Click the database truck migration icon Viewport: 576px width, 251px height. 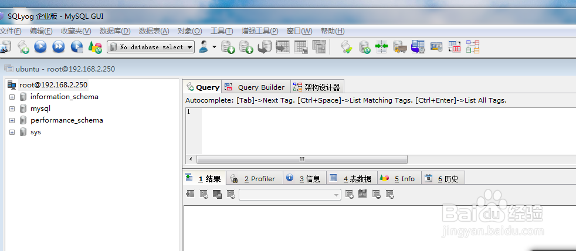pyautogui.click(x=399, y=47)
